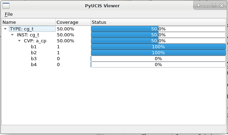
Task: Click the Name column header
Action: tap(29, 22)
